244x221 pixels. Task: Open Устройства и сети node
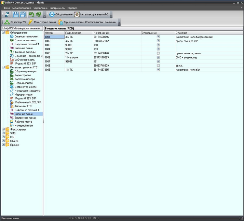coord(25,87)
